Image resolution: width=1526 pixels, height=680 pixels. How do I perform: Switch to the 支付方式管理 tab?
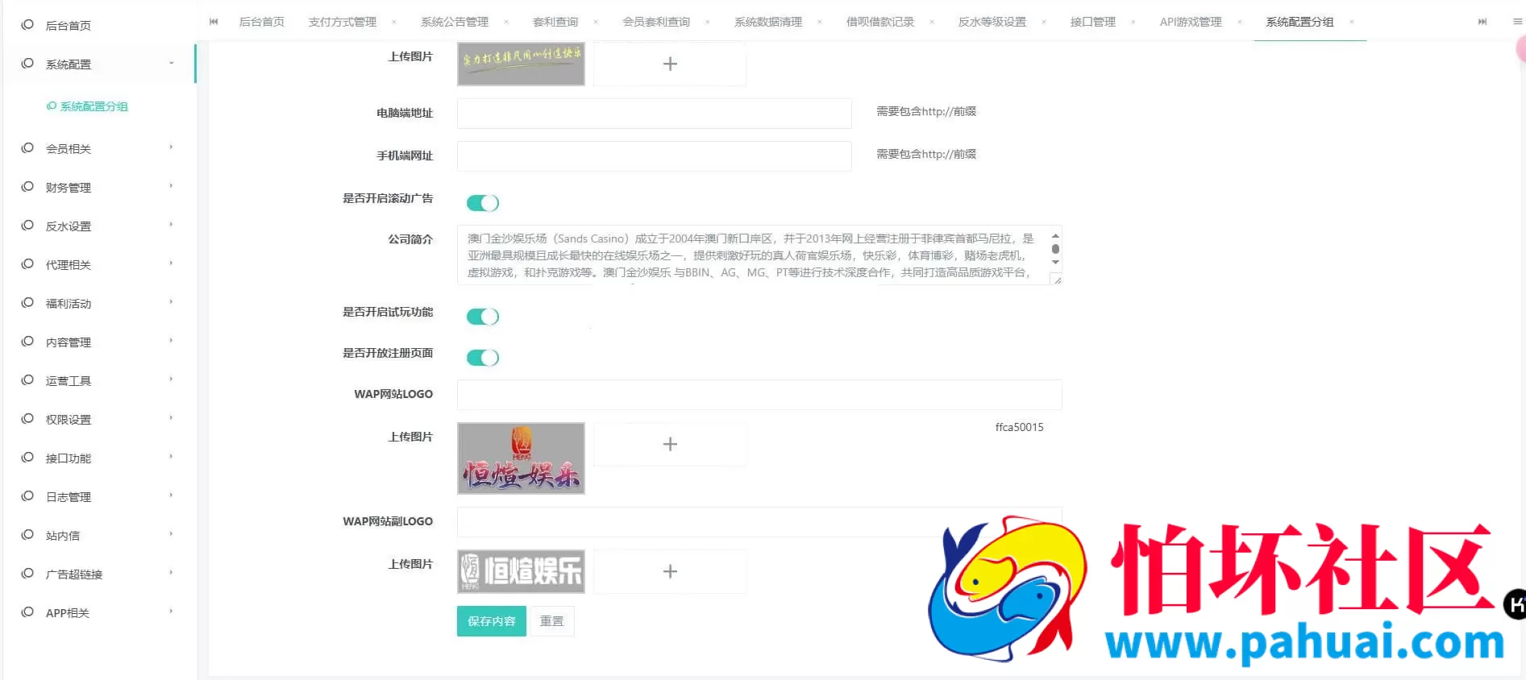pos(343,22)
